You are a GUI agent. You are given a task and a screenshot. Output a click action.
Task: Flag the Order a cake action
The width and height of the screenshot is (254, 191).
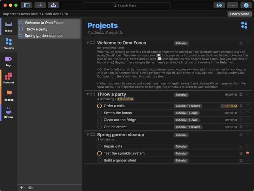247,106
